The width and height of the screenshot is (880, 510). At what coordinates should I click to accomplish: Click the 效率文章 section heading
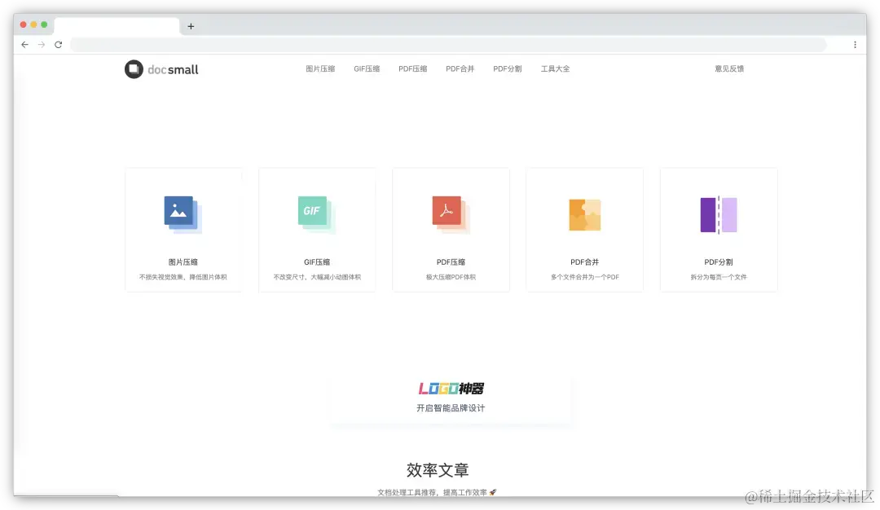tap(438, 470)
